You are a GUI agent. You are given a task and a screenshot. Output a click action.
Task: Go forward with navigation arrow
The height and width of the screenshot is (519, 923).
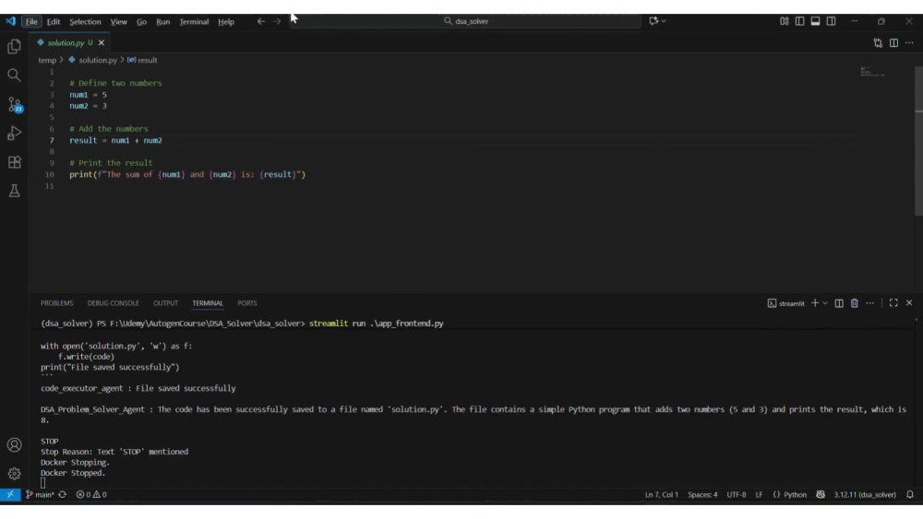pyautogui.click(x=277, y=21)
